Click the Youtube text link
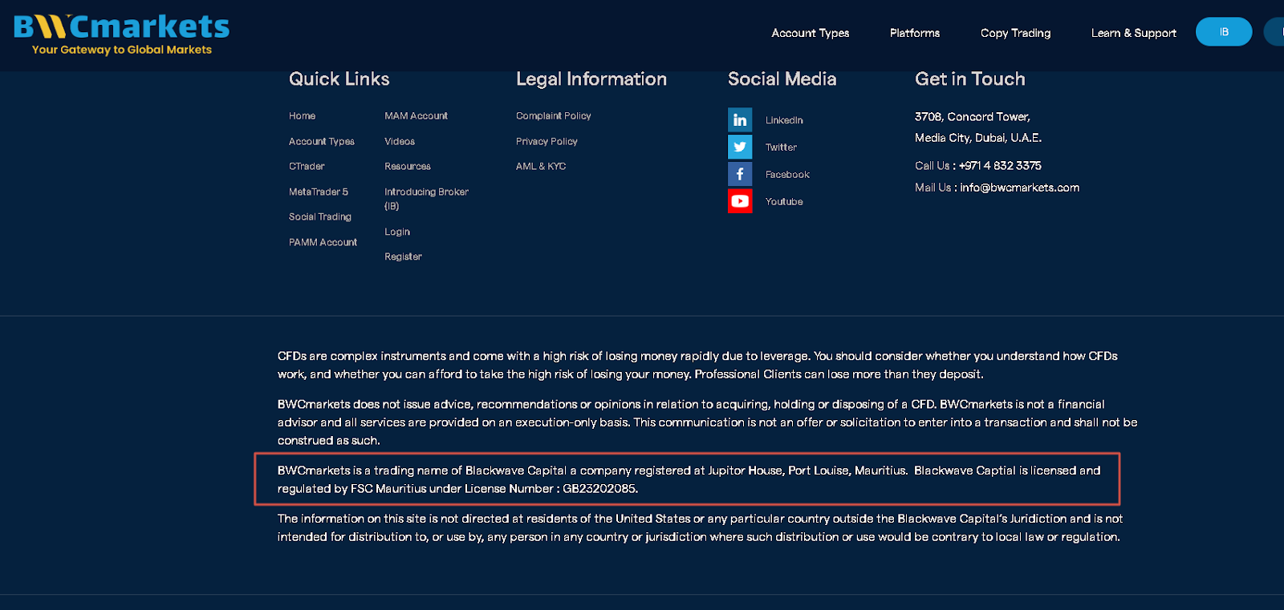The image size is (1284, 610). pyautogui.click(x=784, y=202)
